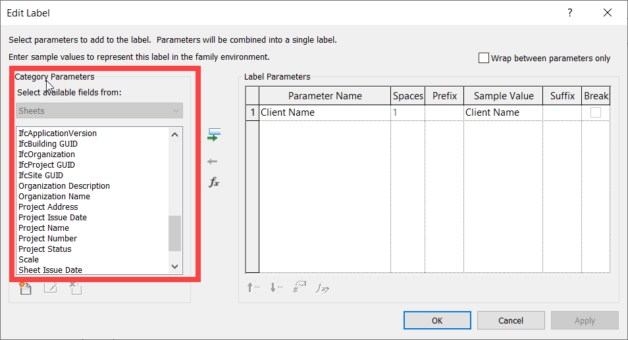The image size is (628, 340).
Task: Click the Suffix cell for Client Name
Action: click(x=562, y=112)
